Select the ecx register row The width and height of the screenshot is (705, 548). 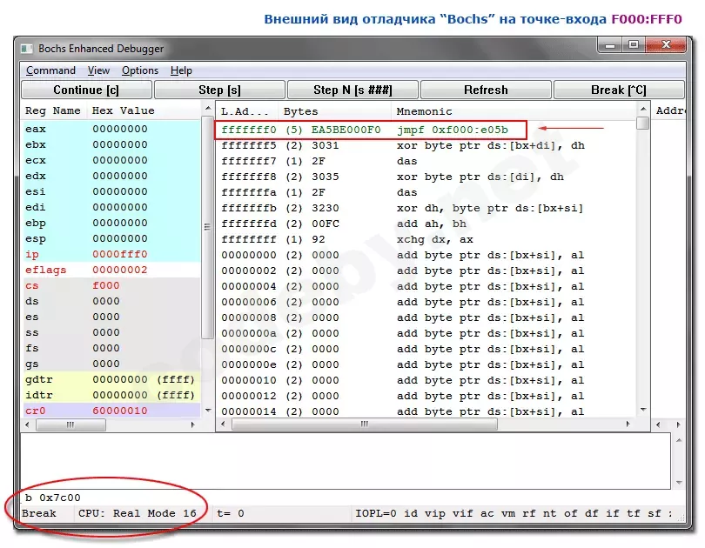111,160
